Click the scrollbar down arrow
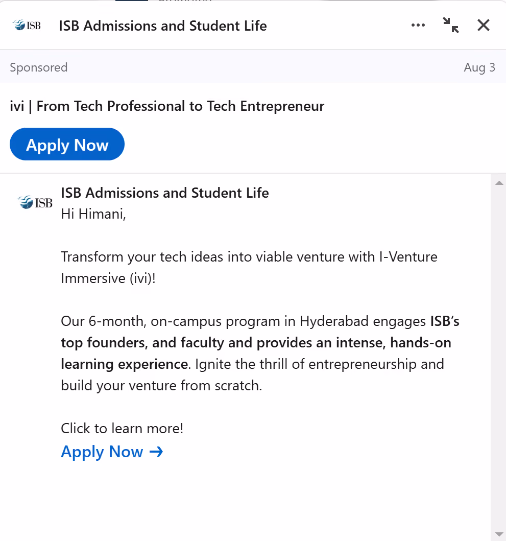506x541 pixels. [499, 534]
